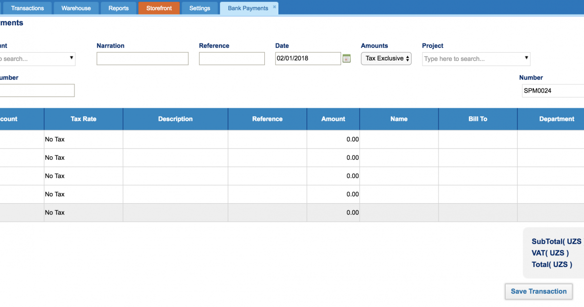This screenshot has width=584, height=307.
Task: Click the Project dropdown arrow
Action: (526, 58)
